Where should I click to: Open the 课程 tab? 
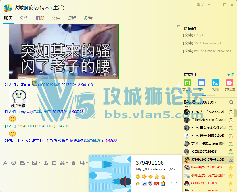[x=72, y=18]
